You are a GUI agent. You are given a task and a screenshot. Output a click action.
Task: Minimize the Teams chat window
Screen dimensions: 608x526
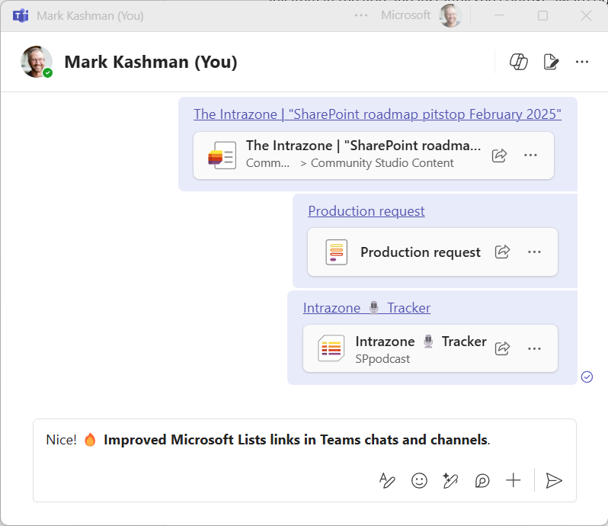(500, 15)
